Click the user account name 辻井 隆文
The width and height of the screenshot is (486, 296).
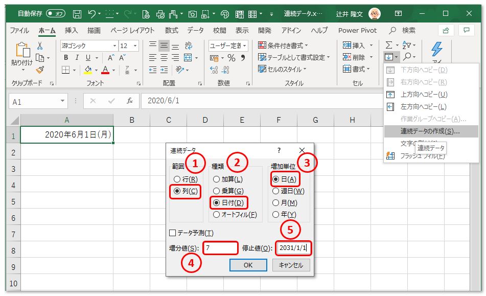pos(350,14)
